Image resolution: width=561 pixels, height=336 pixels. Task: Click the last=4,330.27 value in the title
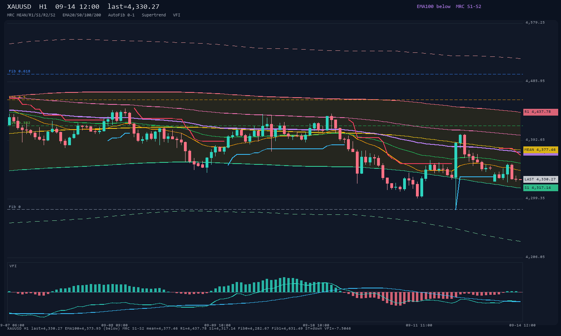[x=133, y=7]
